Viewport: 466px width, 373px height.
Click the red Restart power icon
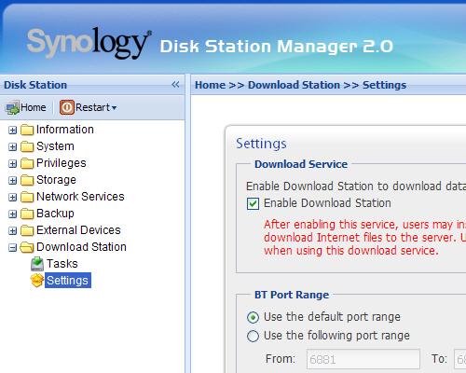click(67, 107)
